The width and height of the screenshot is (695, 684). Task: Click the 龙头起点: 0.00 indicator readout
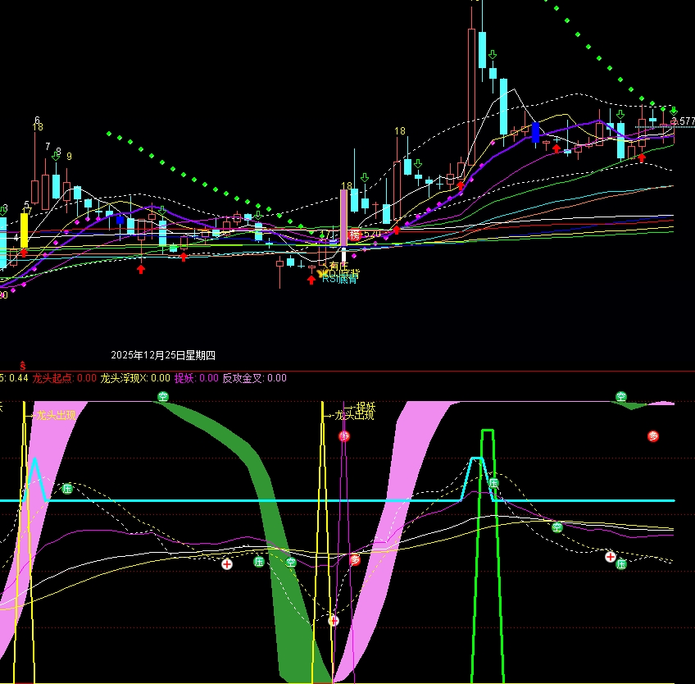pos(64,378)
